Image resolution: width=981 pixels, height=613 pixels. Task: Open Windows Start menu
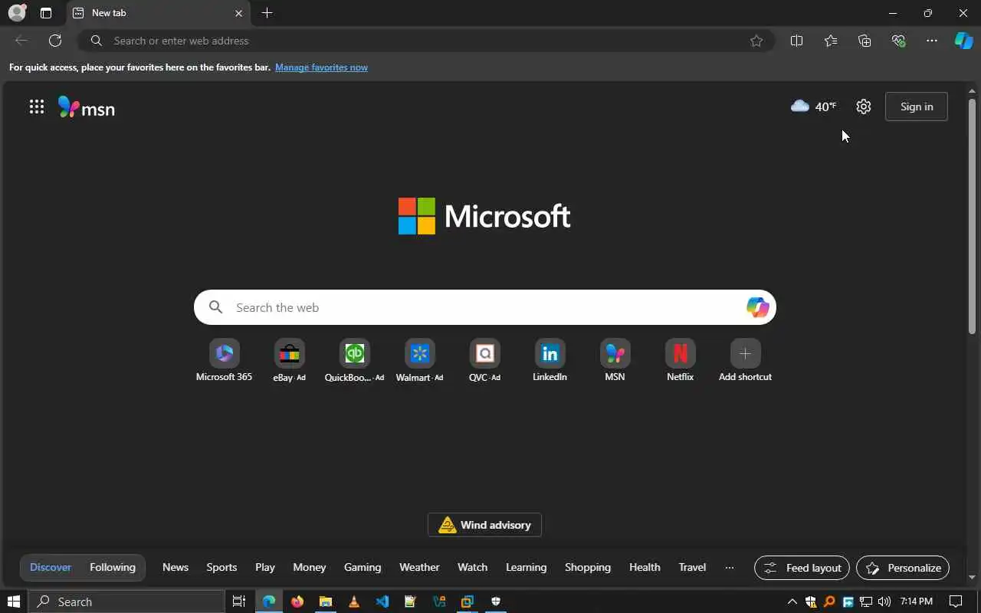[13, 602]
